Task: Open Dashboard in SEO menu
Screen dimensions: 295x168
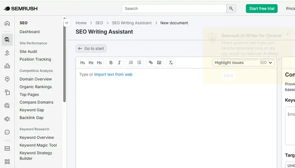Action: 29,31
